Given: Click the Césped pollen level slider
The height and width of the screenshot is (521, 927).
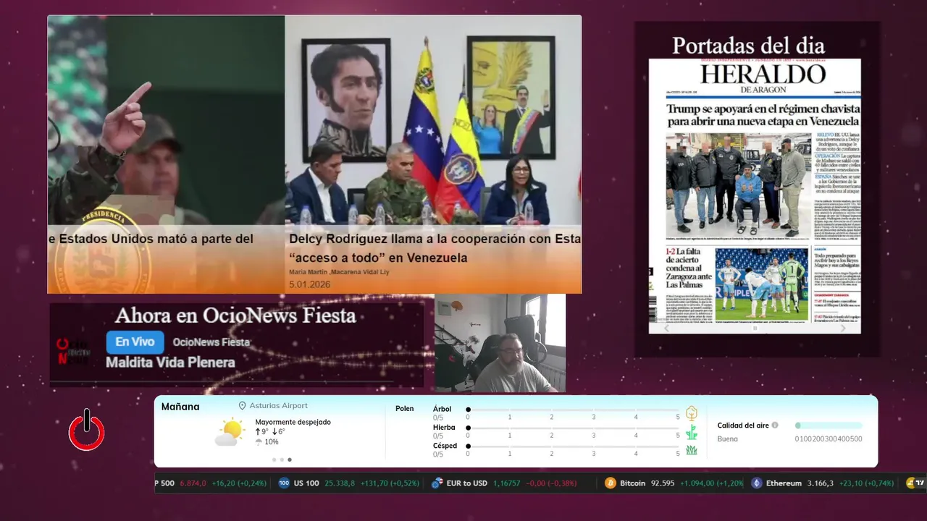Looking at the screenshot, I should click(573, 446).
